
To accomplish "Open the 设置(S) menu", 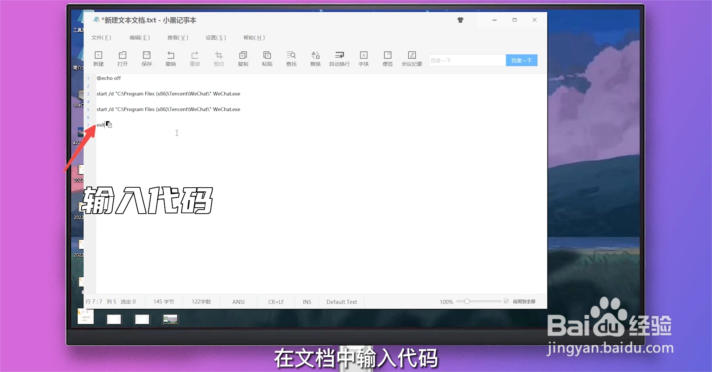I will 215,37.
